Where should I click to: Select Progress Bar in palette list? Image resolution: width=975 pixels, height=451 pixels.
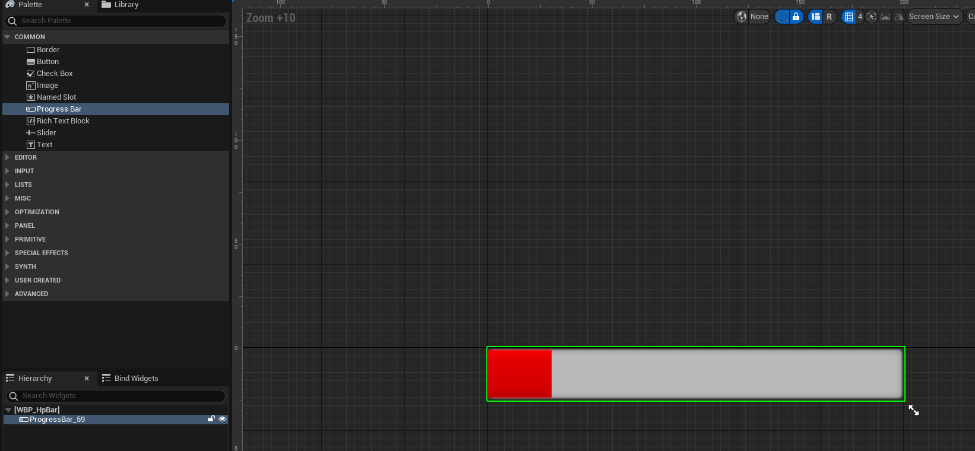[116, 109]
